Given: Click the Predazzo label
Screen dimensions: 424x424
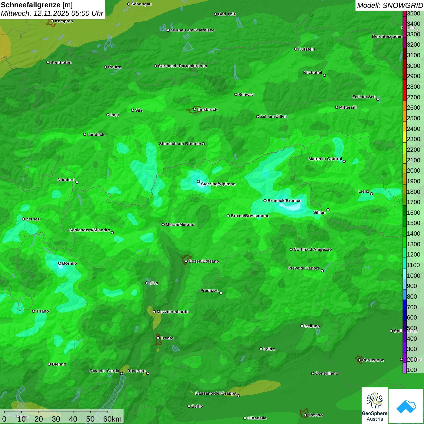Looking at the screenshot, I should click(209, 290).
